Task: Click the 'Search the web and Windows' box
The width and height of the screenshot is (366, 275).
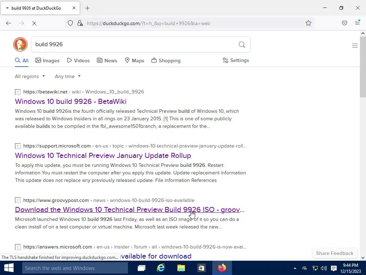Action: point(75,268)
